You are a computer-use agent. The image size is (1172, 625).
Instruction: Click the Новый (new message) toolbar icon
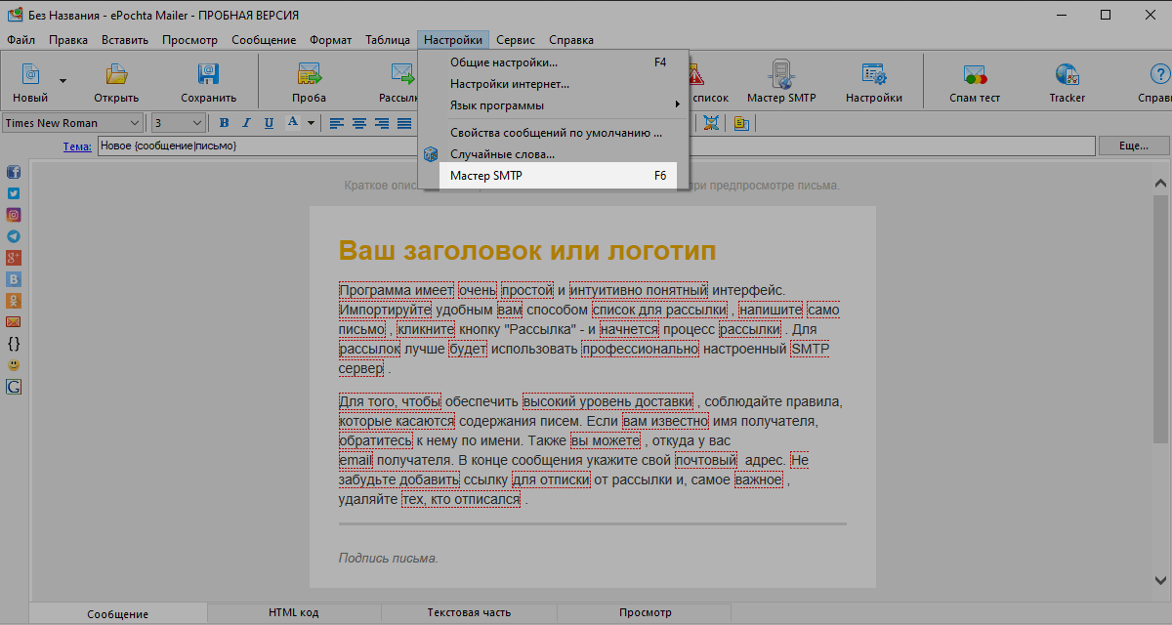[30, 73]
